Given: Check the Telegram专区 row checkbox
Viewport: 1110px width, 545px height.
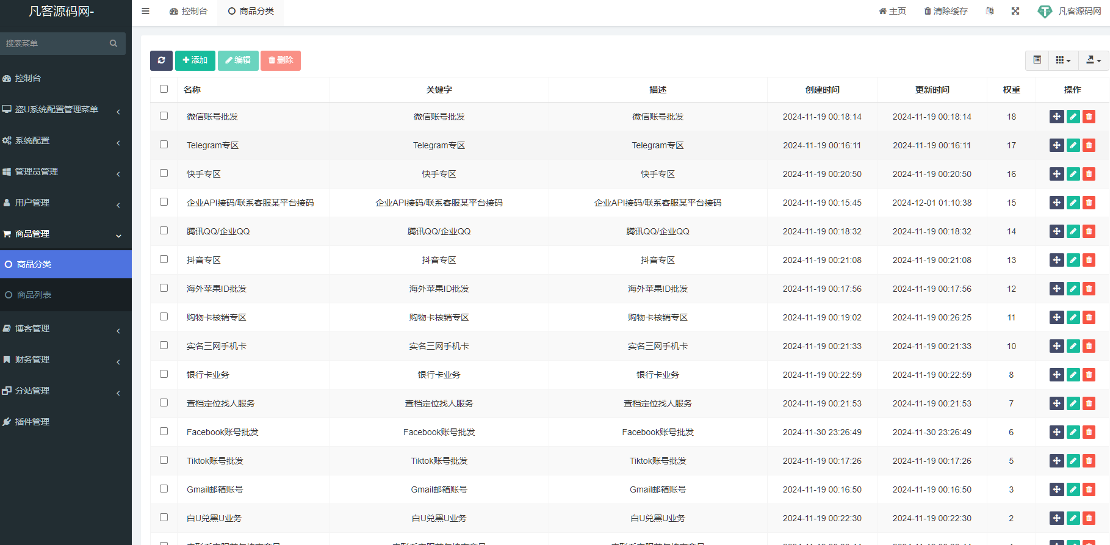Looking at the screenshot, I should [x=164, y=144].
